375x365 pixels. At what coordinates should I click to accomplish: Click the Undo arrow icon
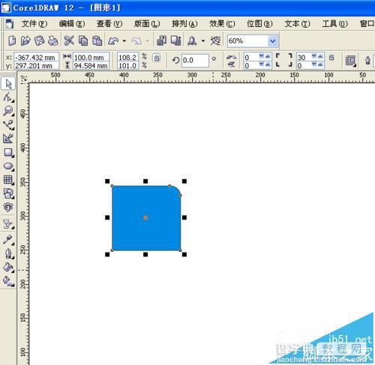click(x=113, y=40)
